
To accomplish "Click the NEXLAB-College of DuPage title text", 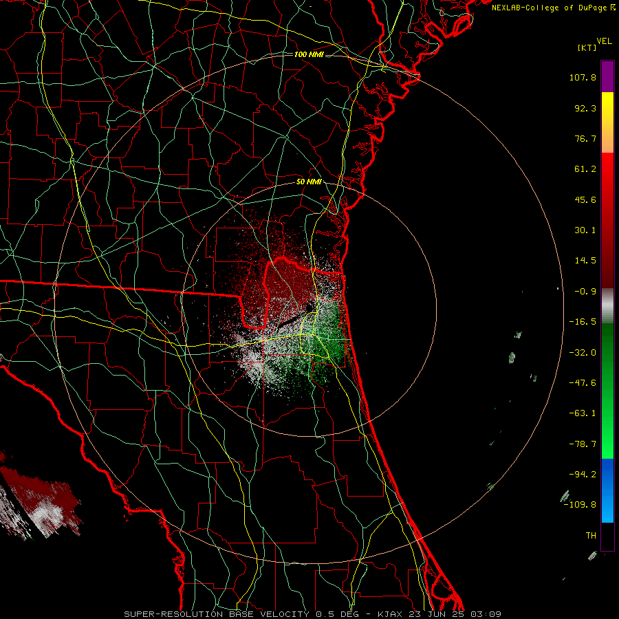I will tap(553, 8).
